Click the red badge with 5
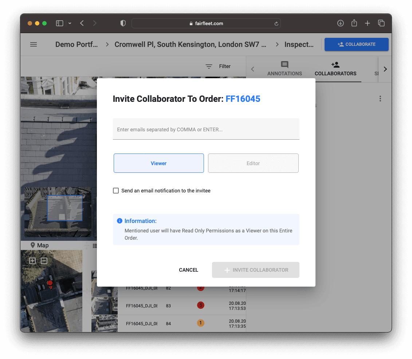The height and width of the screenshot is (359, 412). 201,305
